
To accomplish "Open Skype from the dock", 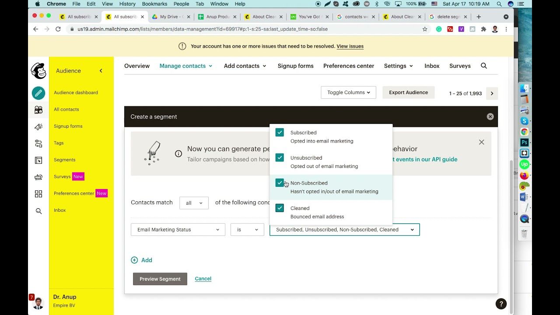I will point(524,121).
